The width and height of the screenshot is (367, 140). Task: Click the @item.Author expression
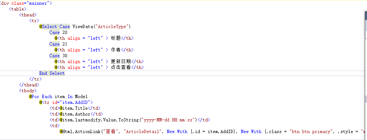75,114
